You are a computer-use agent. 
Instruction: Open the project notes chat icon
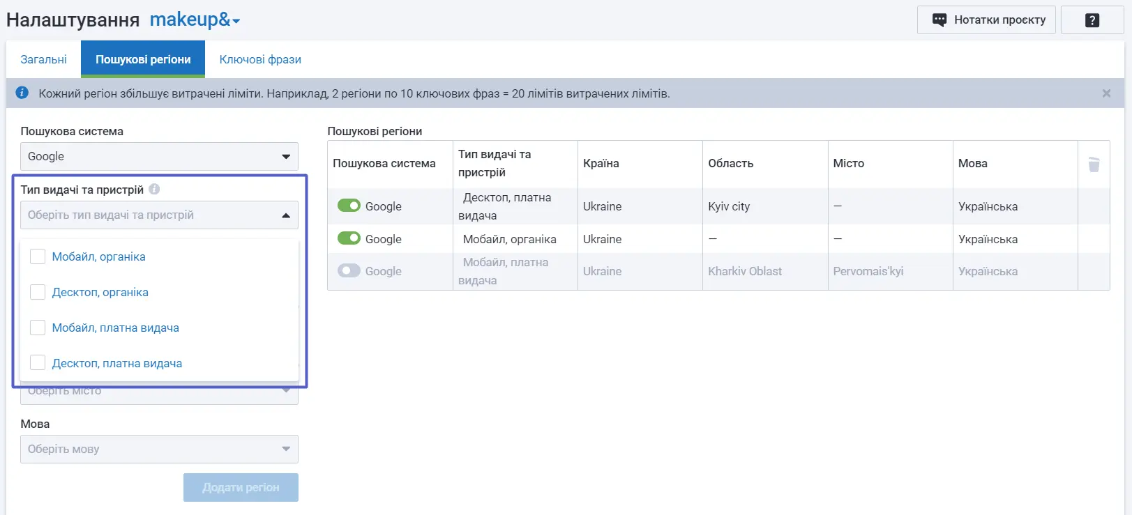click(939, 20)
